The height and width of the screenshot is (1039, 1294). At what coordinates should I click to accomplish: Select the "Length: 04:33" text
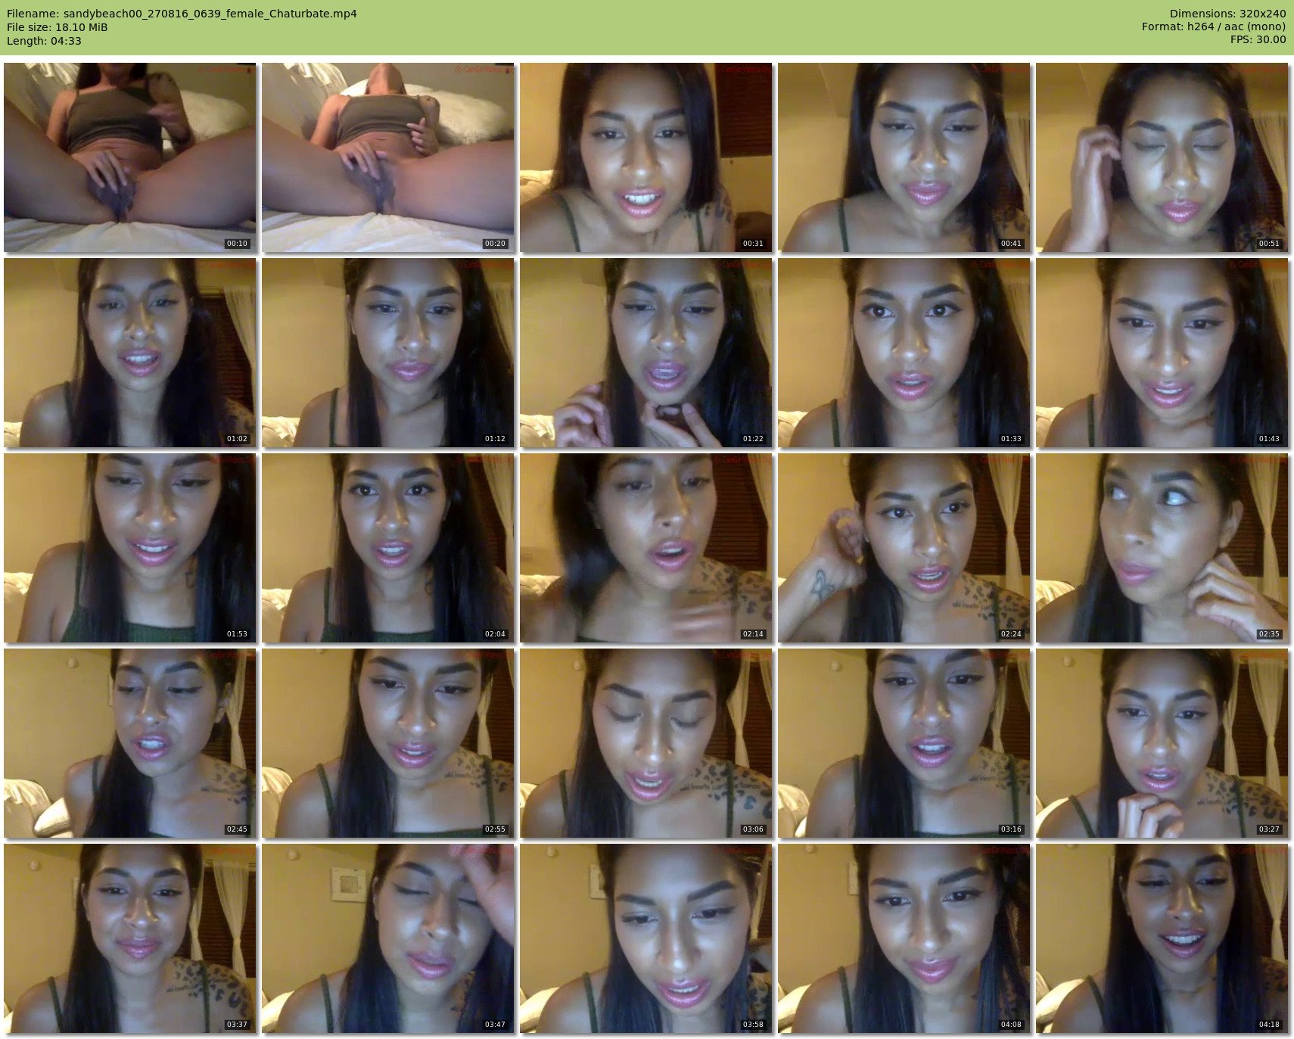pos(44,41)
